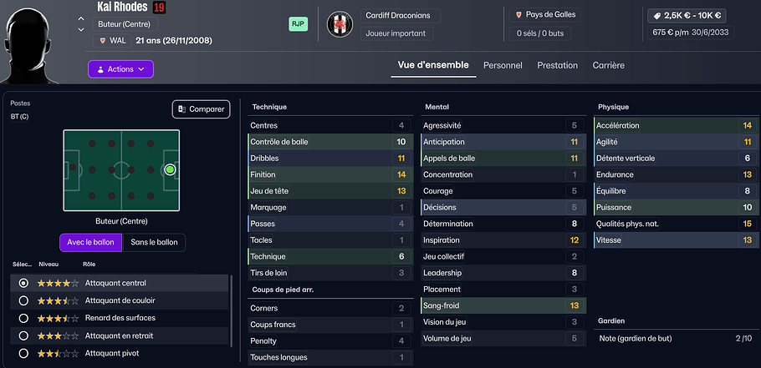Viewport: 761px width, 368px height.
Task: Go to next player with down chevron
Action: point(80,29)
